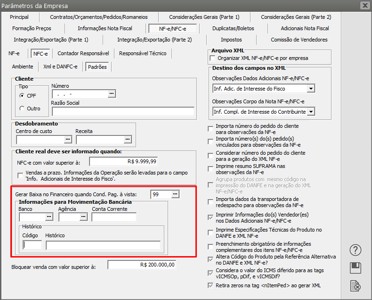Expand Observações Corpo da Nota dropdown
Screen dimensions: 372x300
tap(310, 112)
